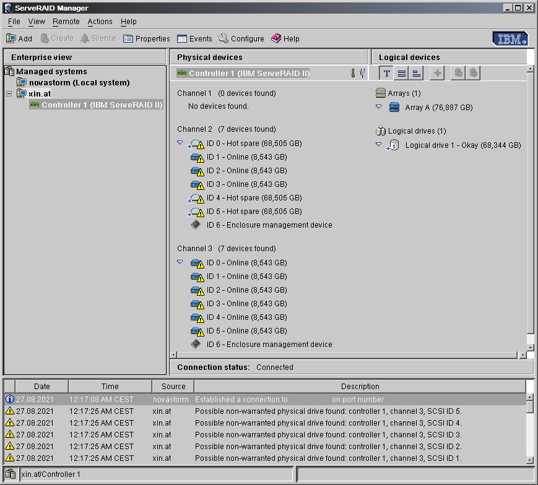Click Channel 2 ID 0 hot spare drive icon
The height and width of the screenshot is (485, 538).
196,144
